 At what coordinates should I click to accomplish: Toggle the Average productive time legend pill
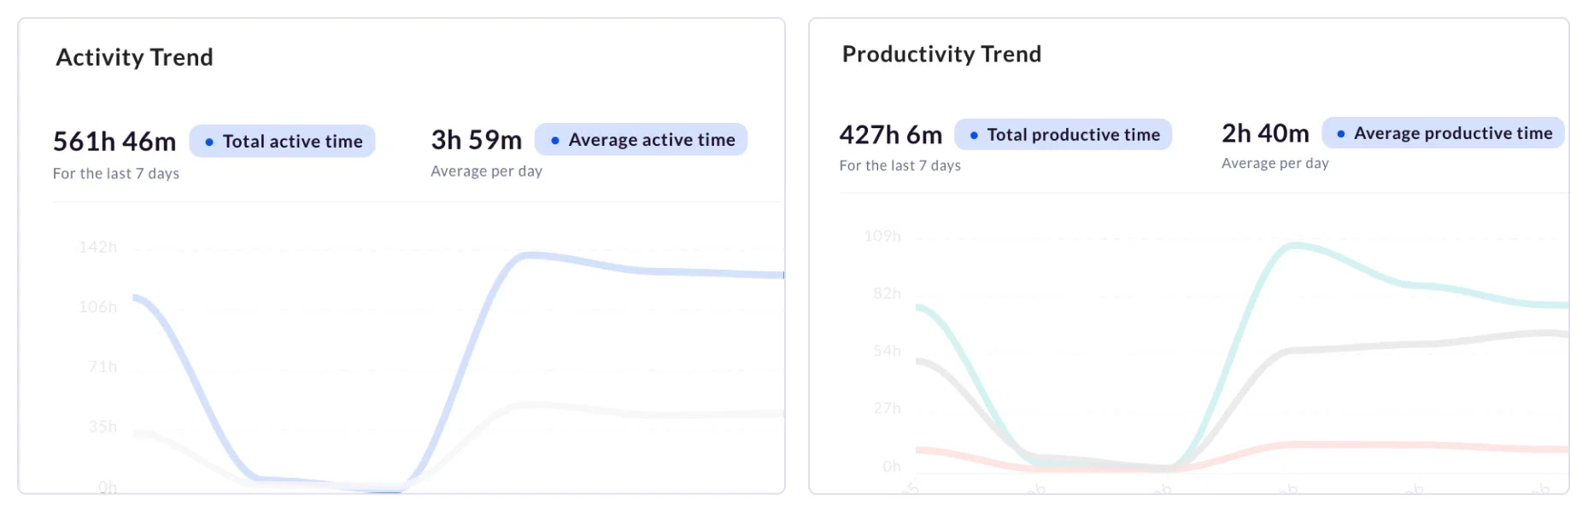[x=1443, y=133]
